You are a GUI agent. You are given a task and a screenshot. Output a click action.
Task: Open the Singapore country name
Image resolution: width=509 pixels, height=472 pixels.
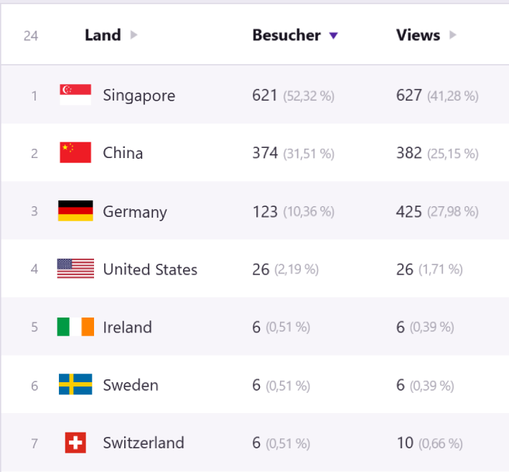(x=139, y=96)
